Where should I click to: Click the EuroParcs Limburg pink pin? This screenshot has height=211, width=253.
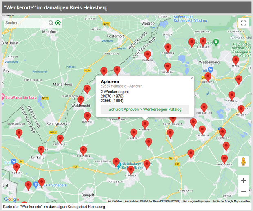click(3, 97)
